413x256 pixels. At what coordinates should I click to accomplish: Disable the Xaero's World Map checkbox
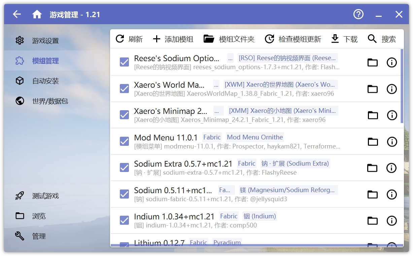click(124, 89)
